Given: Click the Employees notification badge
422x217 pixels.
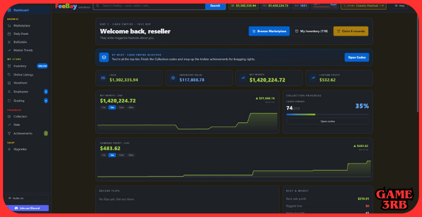Looking at the screenshot, I should (x=46, y=92).
